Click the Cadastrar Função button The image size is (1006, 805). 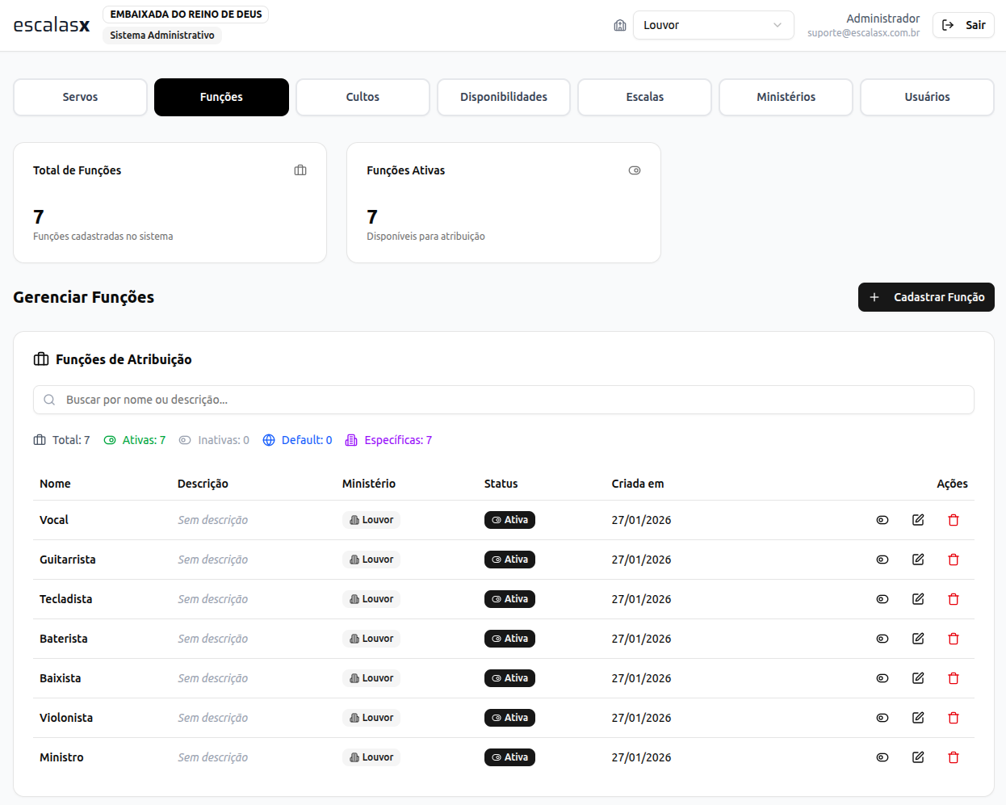point(926,297)
